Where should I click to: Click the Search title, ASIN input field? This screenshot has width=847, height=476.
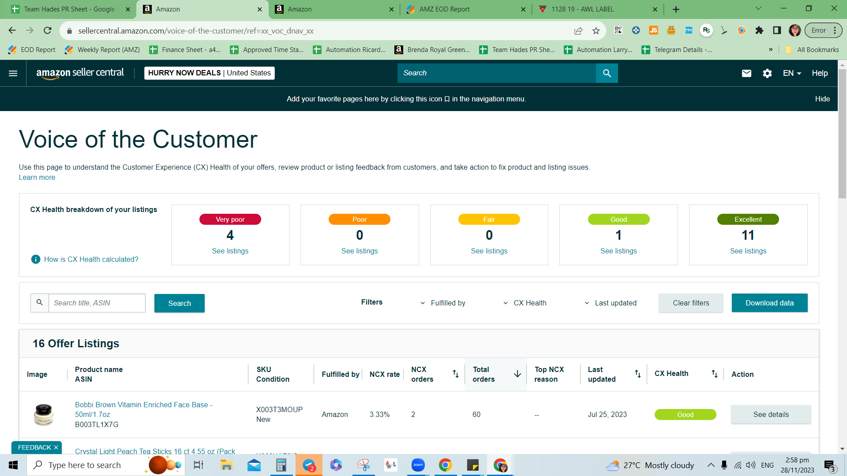[97, 303]
